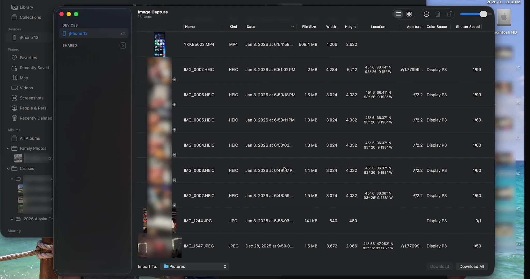Screen dimensions: 530x279
Task: Open Map in Photos sidebar
Action: point(23,78)
